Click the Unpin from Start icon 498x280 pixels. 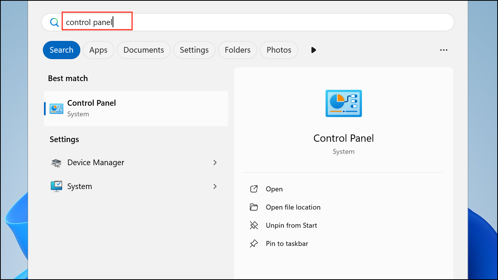click(254, 225)
